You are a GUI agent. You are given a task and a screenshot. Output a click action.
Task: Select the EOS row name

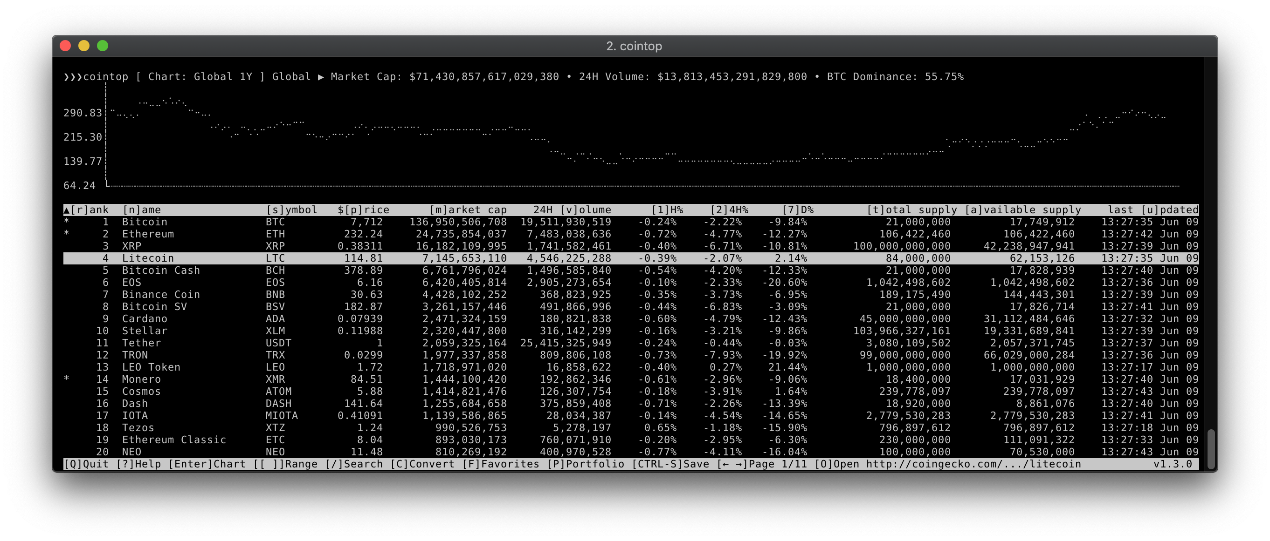[131, 283]
